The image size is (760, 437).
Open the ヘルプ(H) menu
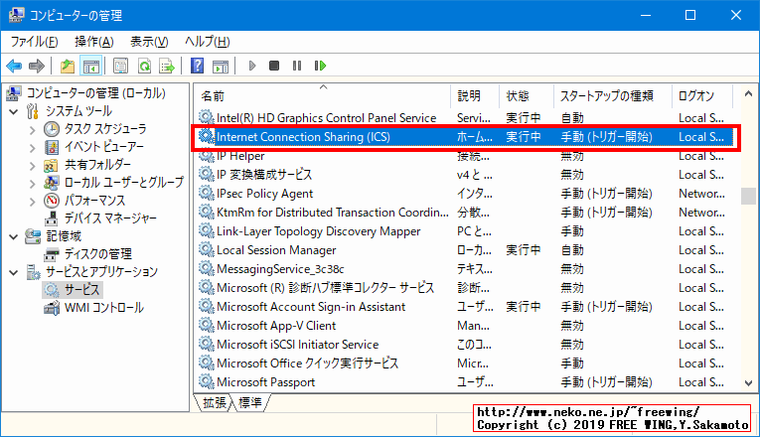208,42
